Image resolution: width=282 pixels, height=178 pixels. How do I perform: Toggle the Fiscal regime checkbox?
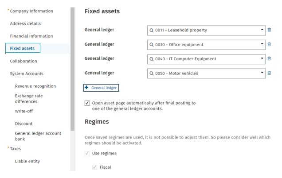click(x=95, y=167)
